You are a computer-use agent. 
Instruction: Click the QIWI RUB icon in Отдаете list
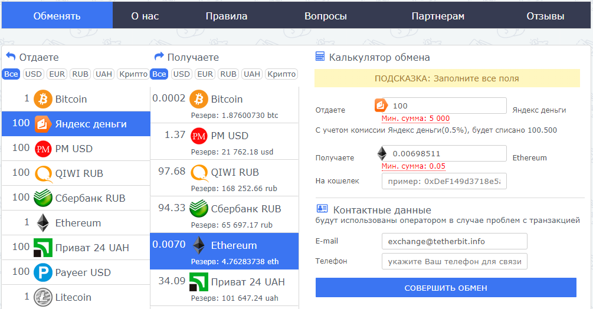[x=43, y=174]
